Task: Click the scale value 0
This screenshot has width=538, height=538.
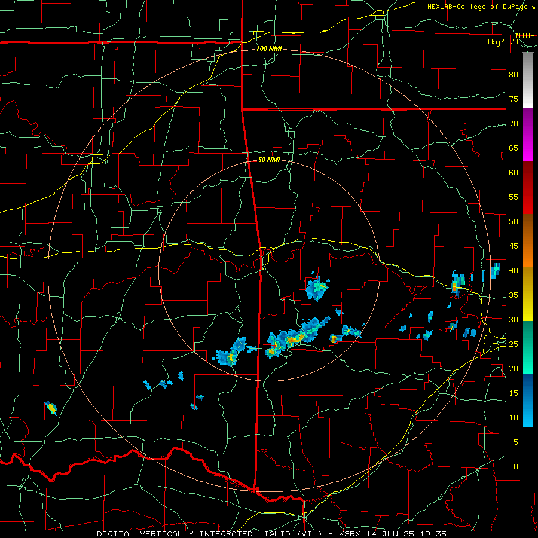Action: tap(516, 467)
